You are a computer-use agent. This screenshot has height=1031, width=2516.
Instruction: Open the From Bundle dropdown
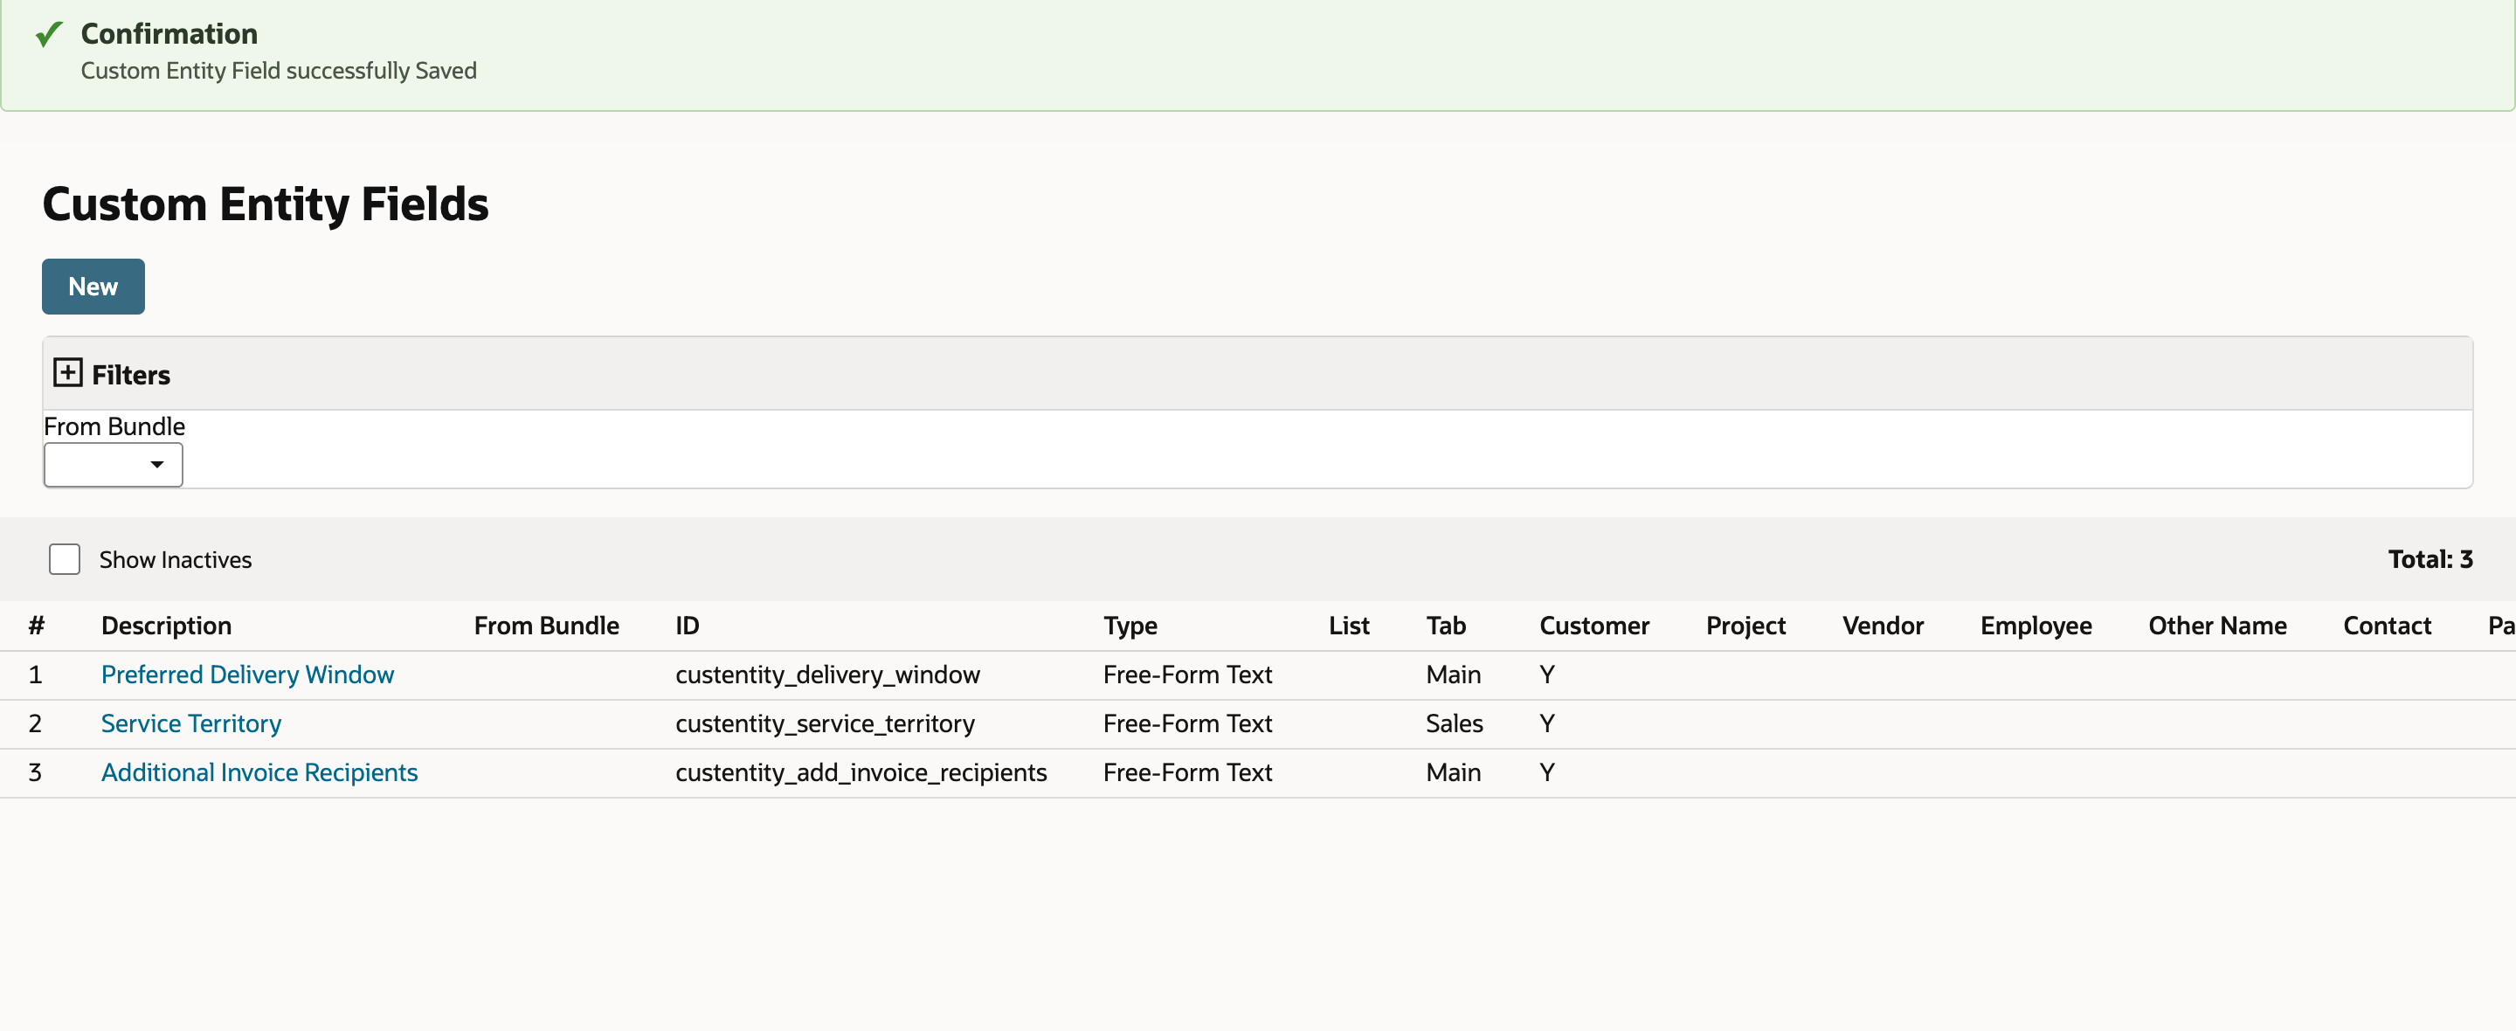pyautogui.click(x=114, y=464)
